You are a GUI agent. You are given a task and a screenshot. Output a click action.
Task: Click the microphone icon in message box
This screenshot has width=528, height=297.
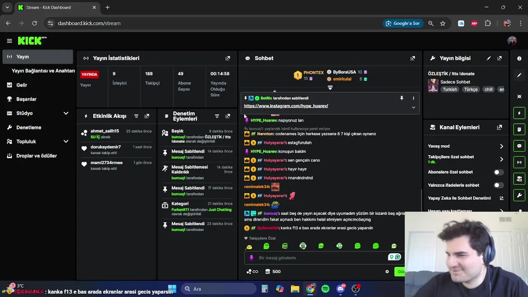tap(251, 258)
